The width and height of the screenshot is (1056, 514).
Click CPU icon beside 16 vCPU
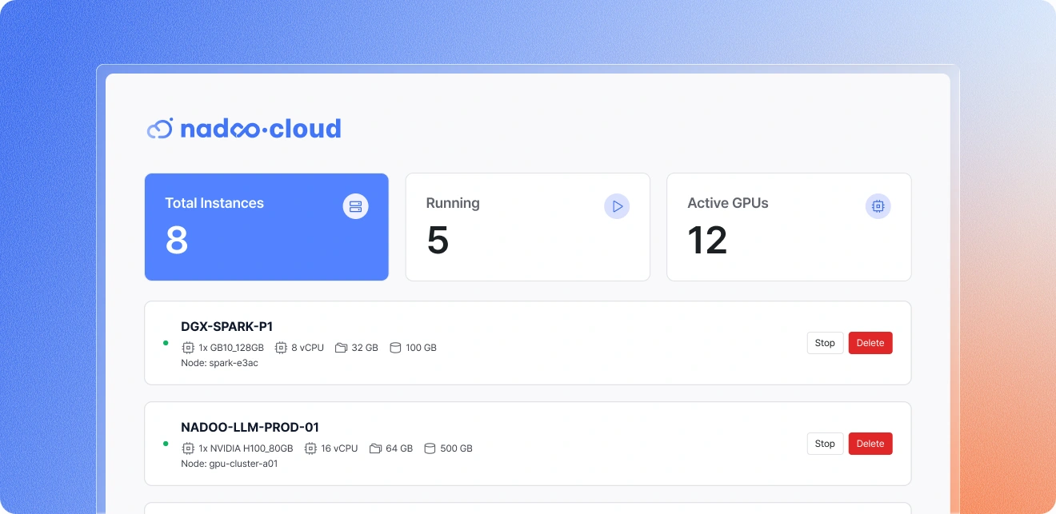(x=310, y=448)
